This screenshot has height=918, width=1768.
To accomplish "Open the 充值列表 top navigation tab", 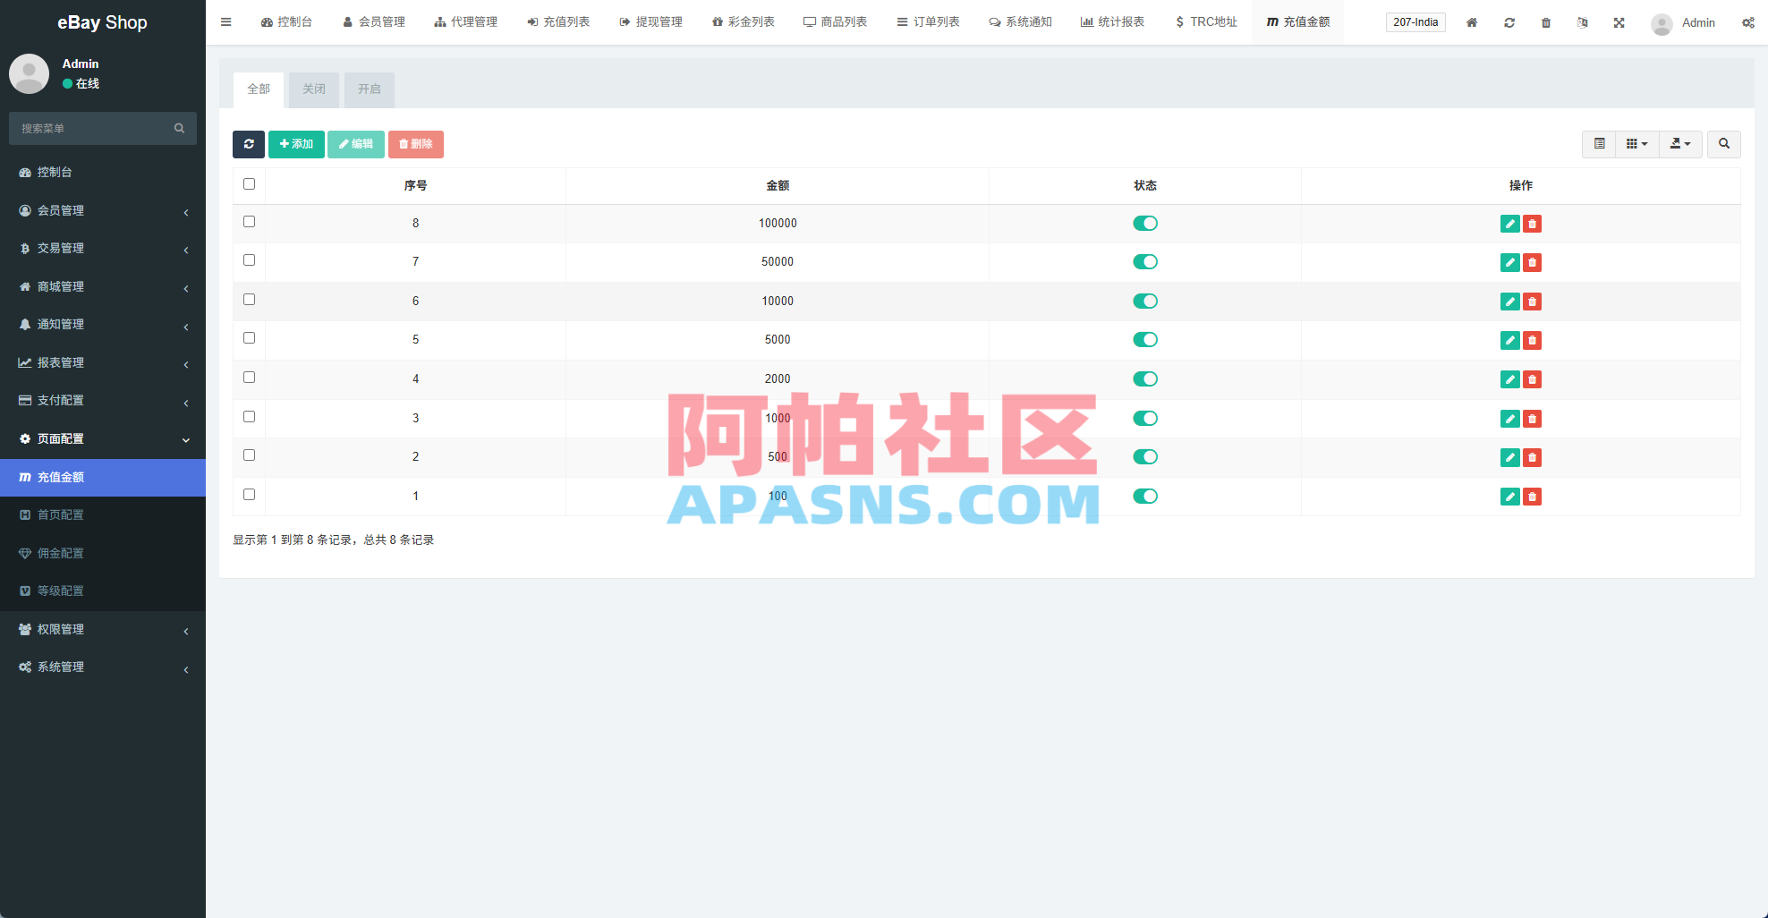I will pos(558,22).
